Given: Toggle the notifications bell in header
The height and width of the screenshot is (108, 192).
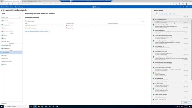Looking at the screenshot, I should [x=184, y=7].
